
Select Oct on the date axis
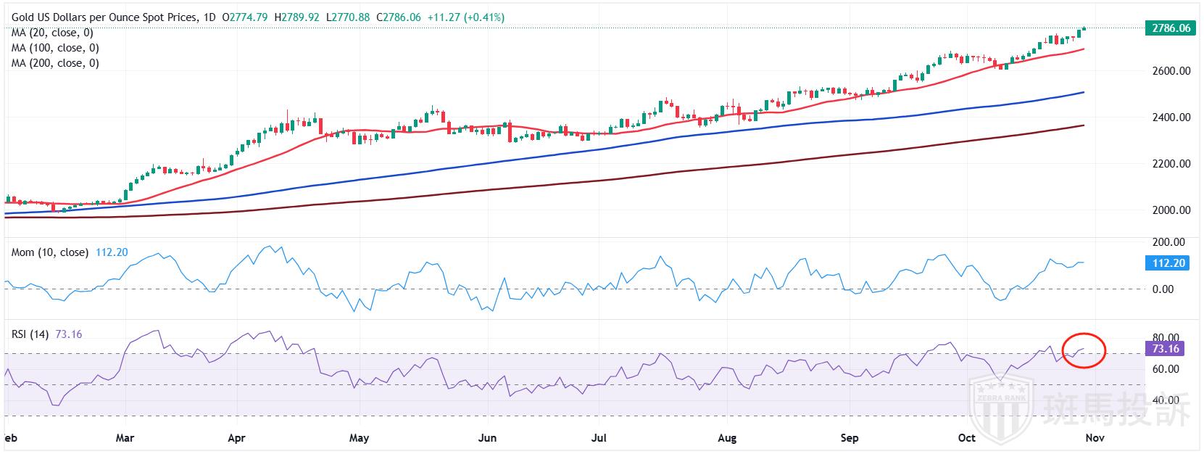click(966, 438)
